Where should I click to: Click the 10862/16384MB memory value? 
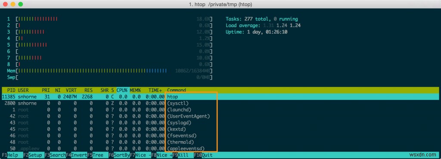(193, 71)
